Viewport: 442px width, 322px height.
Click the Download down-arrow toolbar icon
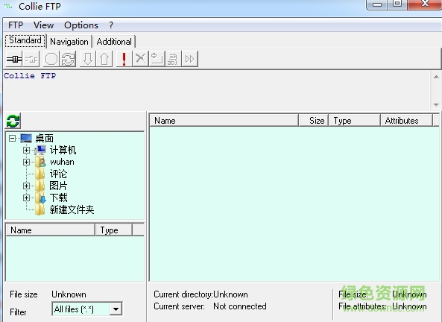tap(88, 59)
